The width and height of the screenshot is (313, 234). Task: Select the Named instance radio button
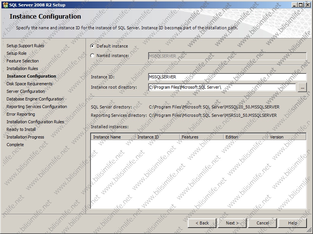(92, 56)
